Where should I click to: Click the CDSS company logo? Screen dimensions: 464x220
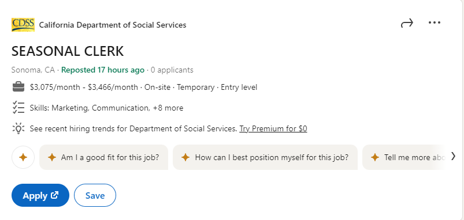(x=23, y=25)
